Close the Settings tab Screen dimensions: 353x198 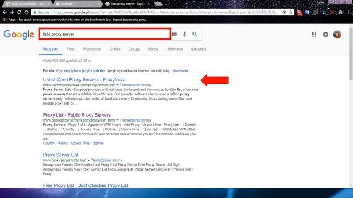coord(99,4)
